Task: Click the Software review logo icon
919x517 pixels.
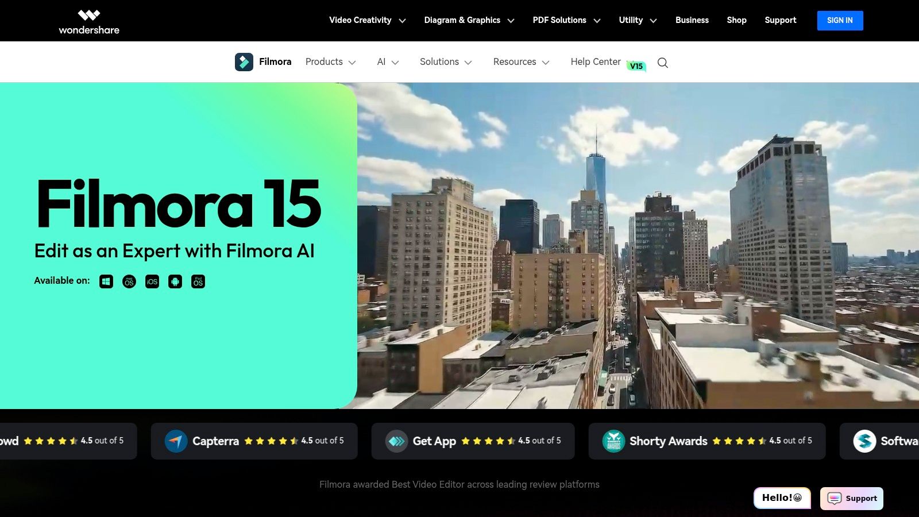Action: pos(864,441)
